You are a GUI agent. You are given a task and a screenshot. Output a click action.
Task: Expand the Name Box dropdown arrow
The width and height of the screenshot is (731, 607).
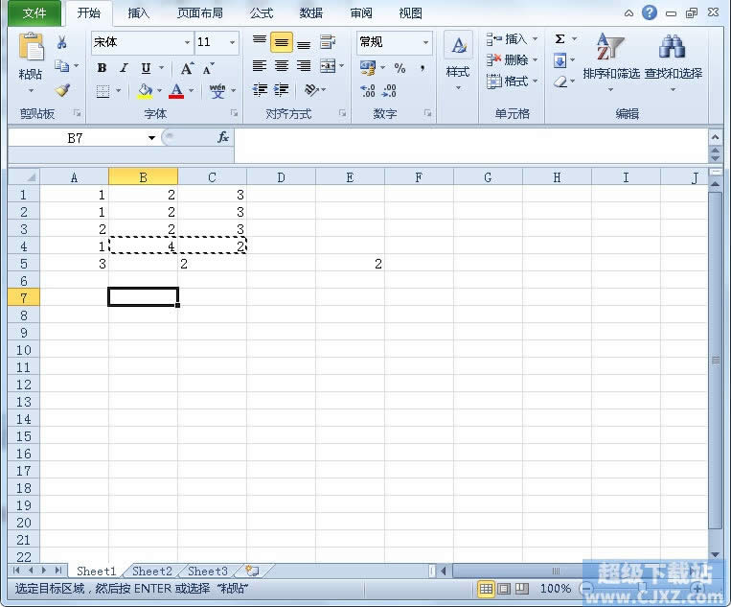pyautogui.click(x=151, y=138)
